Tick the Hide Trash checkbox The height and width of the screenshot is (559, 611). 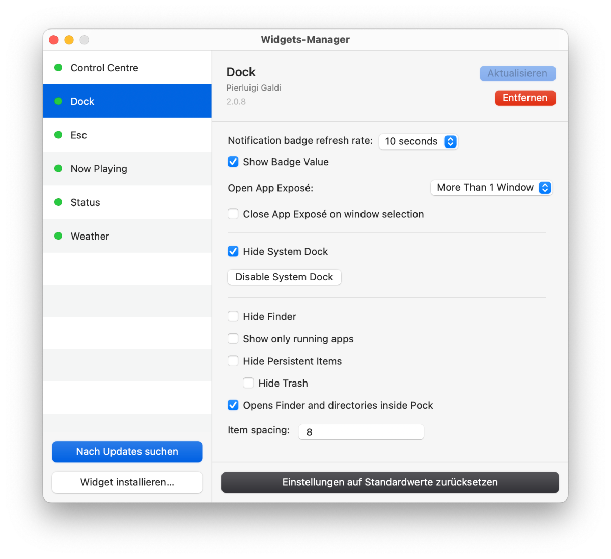click(248, 383)
